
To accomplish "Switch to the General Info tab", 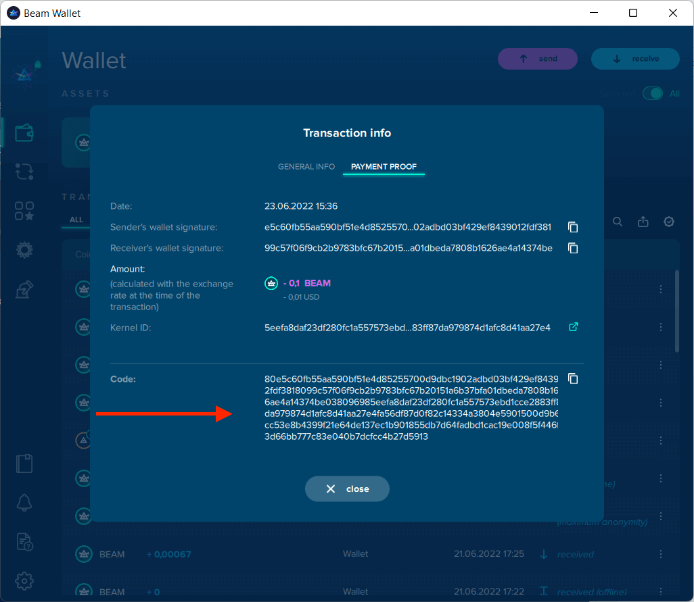I will click(306, 167).
